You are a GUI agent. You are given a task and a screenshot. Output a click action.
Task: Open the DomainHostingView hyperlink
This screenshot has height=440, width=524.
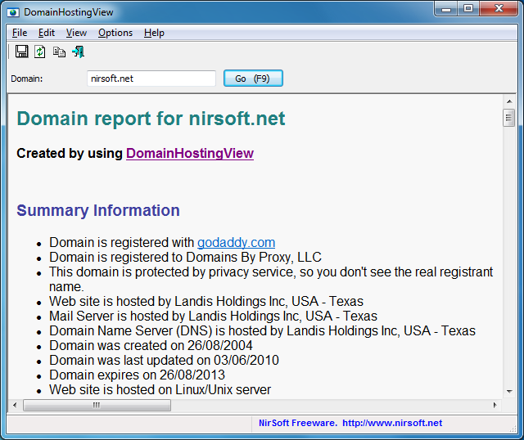click(x=190, y=153)
